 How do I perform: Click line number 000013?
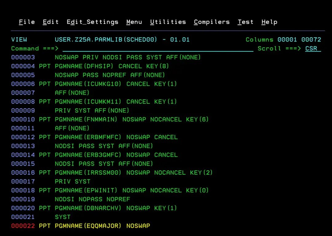[23, 146]
